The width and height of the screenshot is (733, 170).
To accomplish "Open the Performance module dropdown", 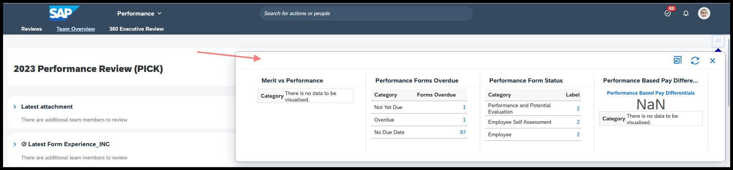I will 139,13.
